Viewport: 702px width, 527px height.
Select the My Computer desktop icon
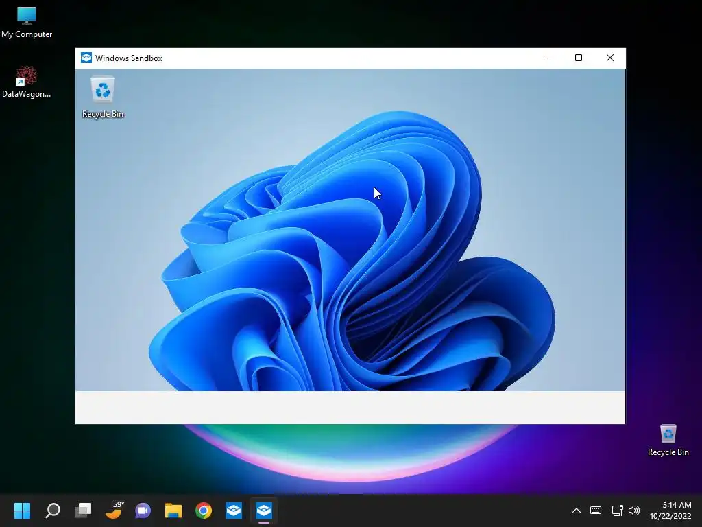pyautogui.click(x=27, y=23)
